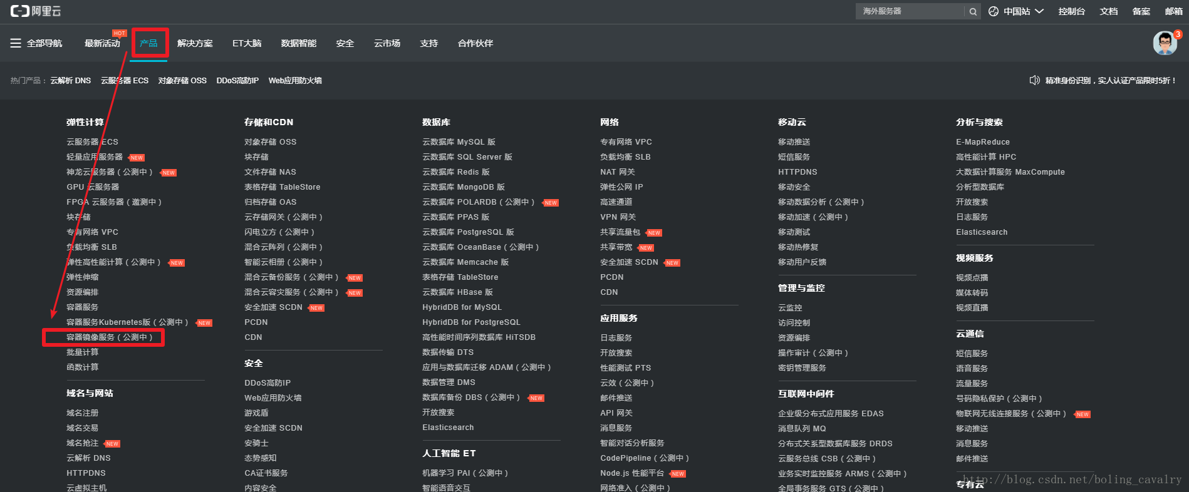1189x492 pixels.
Task: Open 大数据计算服务 MaxCompute link
Action: [x=1010, y=172]
